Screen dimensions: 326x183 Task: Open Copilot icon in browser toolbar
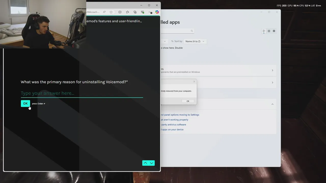point(157,12)
